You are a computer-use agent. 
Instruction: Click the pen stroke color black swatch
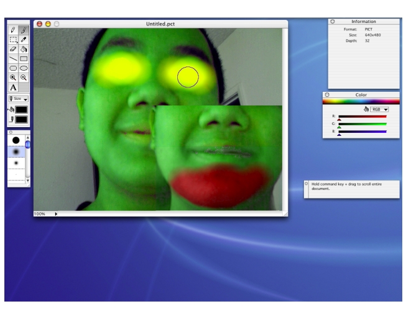click(x=22, y=120)
